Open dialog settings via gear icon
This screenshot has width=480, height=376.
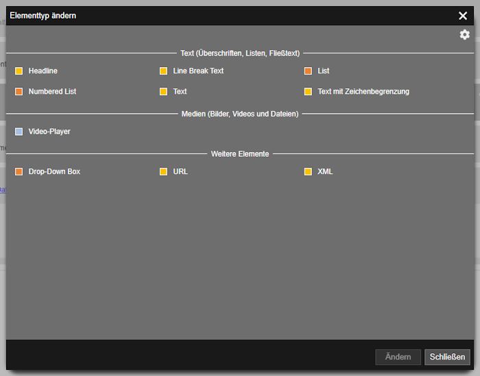(464, 35)
